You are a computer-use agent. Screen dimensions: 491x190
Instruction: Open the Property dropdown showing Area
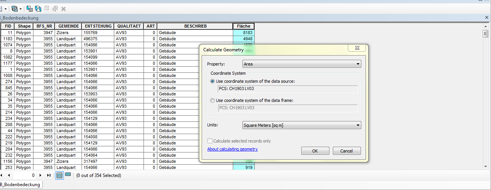(301, 64)
